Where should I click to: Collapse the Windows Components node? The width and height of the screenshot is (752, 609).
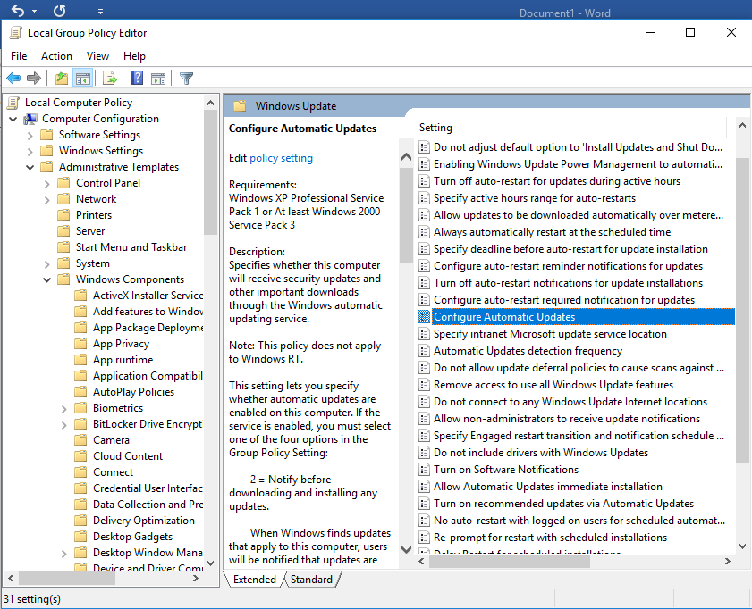(x=46, y=279)
